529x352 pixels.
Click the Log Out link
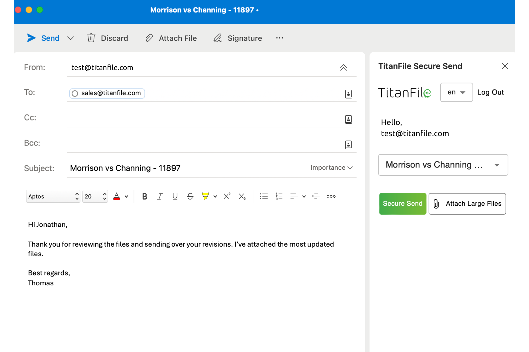490,92
